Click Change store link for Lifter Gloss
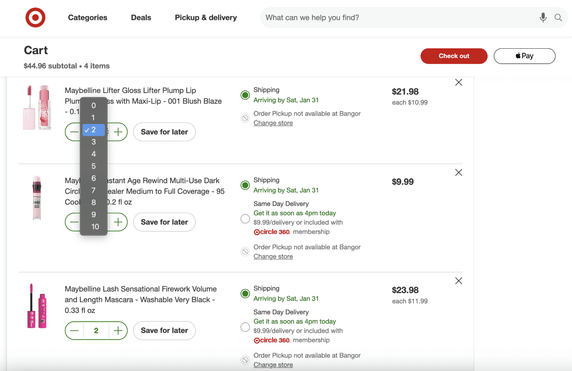 273,123
